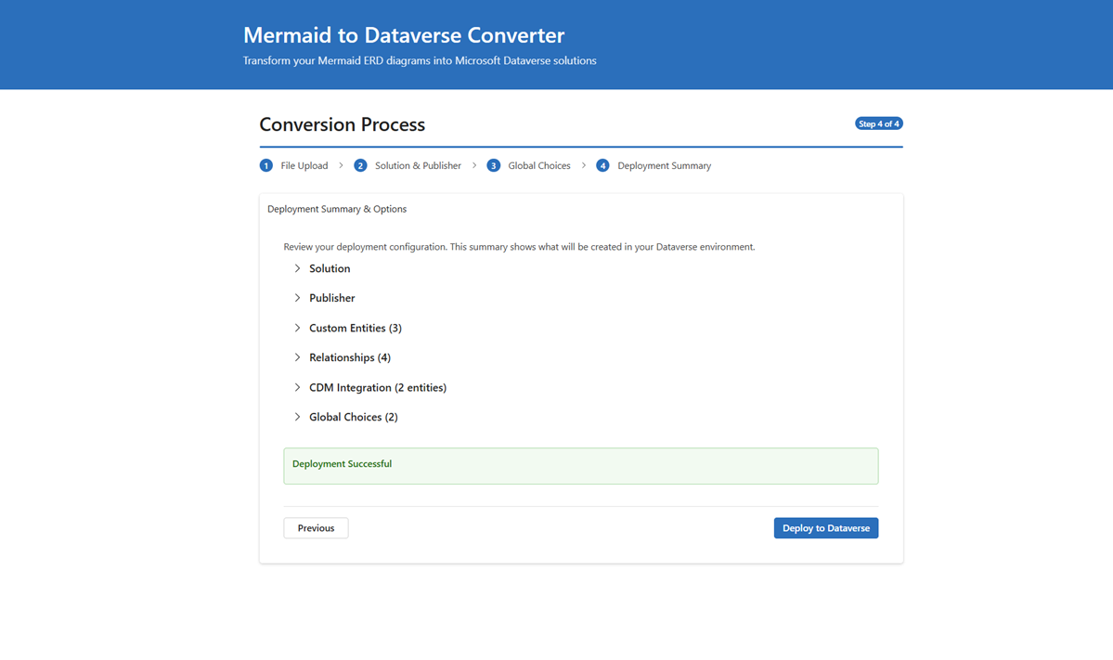Open the Solution & Publisher step
Image resolution: width=1113 pixels, height=660 pixels.
coord(418,164)
